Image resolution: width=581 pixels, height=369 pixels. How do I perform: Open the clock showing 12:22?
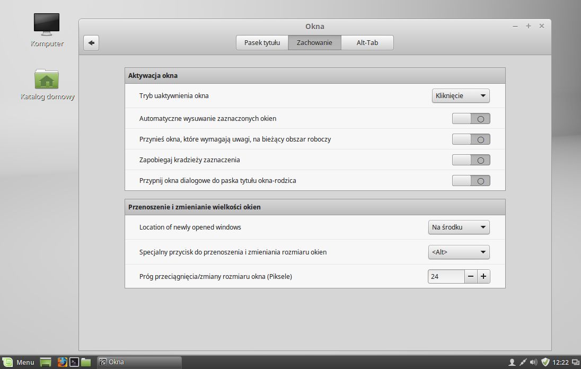pyautogui.click(x=560, y=362)
